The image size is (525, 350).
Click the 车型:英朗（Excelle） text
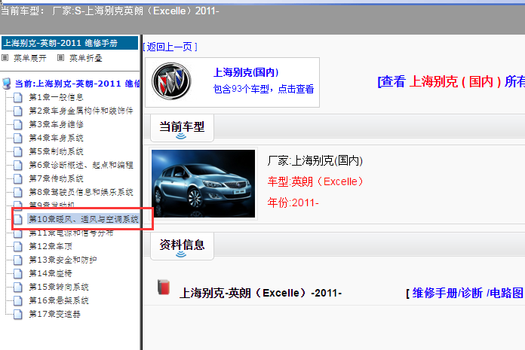tap(315, 181)
